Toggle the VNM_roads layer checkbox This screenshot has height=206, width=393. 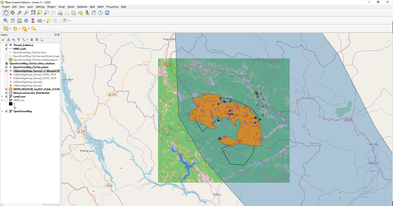tap(6, 49)
